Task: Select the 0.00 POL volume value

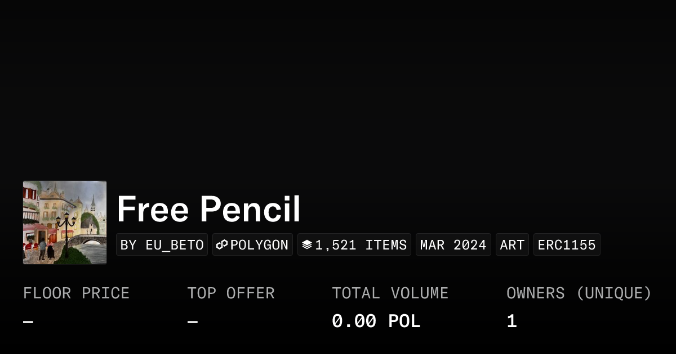Action: coord(376,320)
